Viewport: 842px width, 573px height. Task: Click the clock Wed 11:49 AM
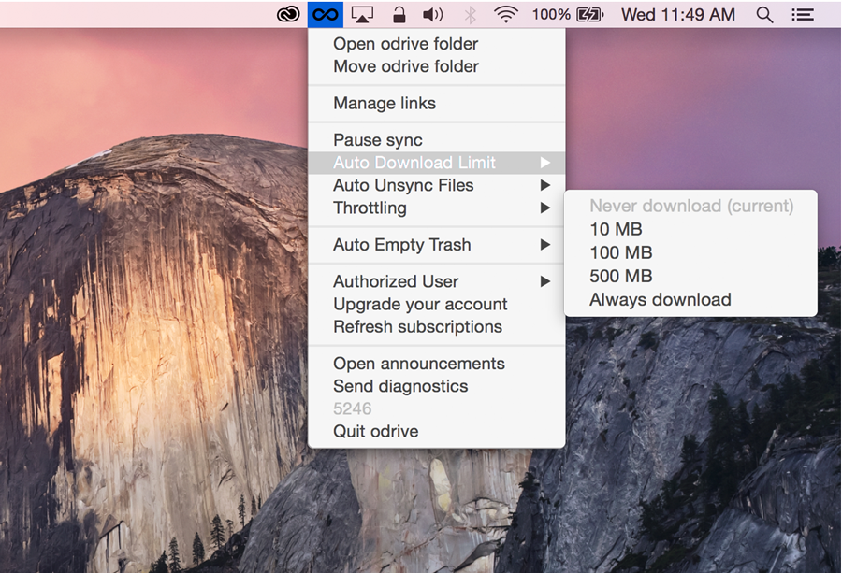[678, 14]
